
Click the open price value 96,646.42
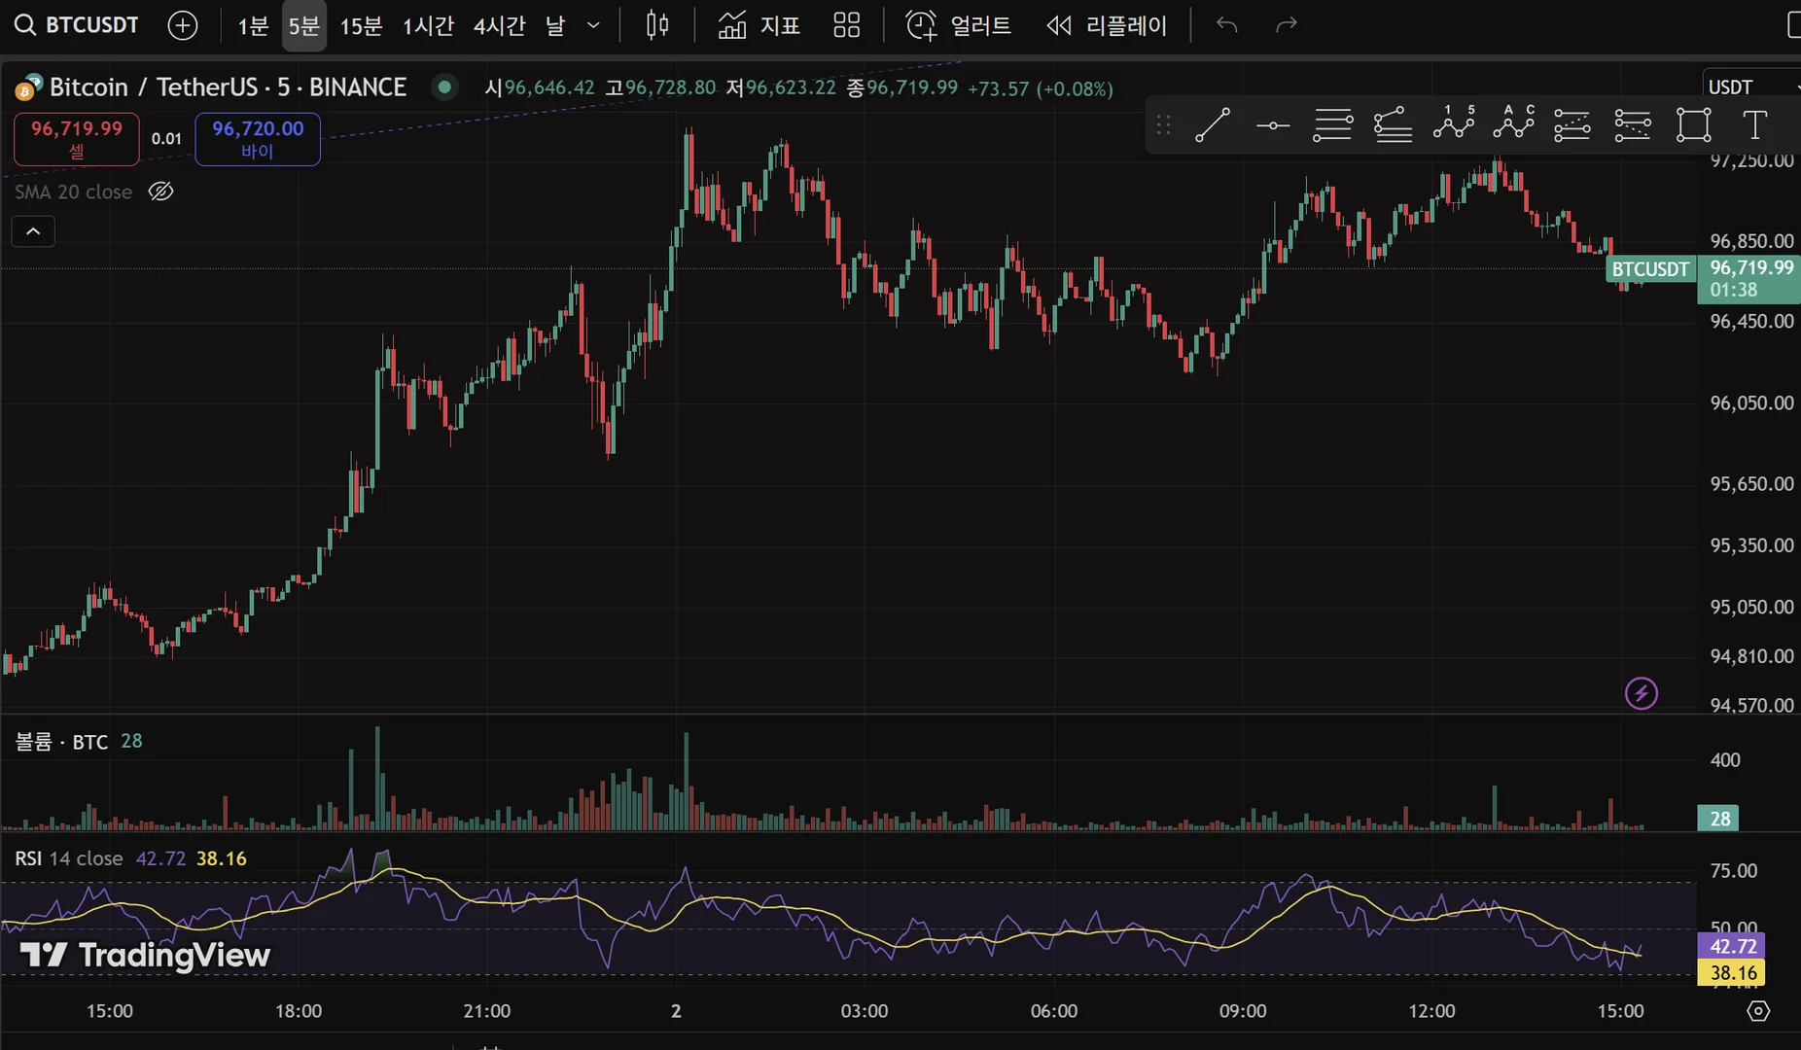[549, 87]
